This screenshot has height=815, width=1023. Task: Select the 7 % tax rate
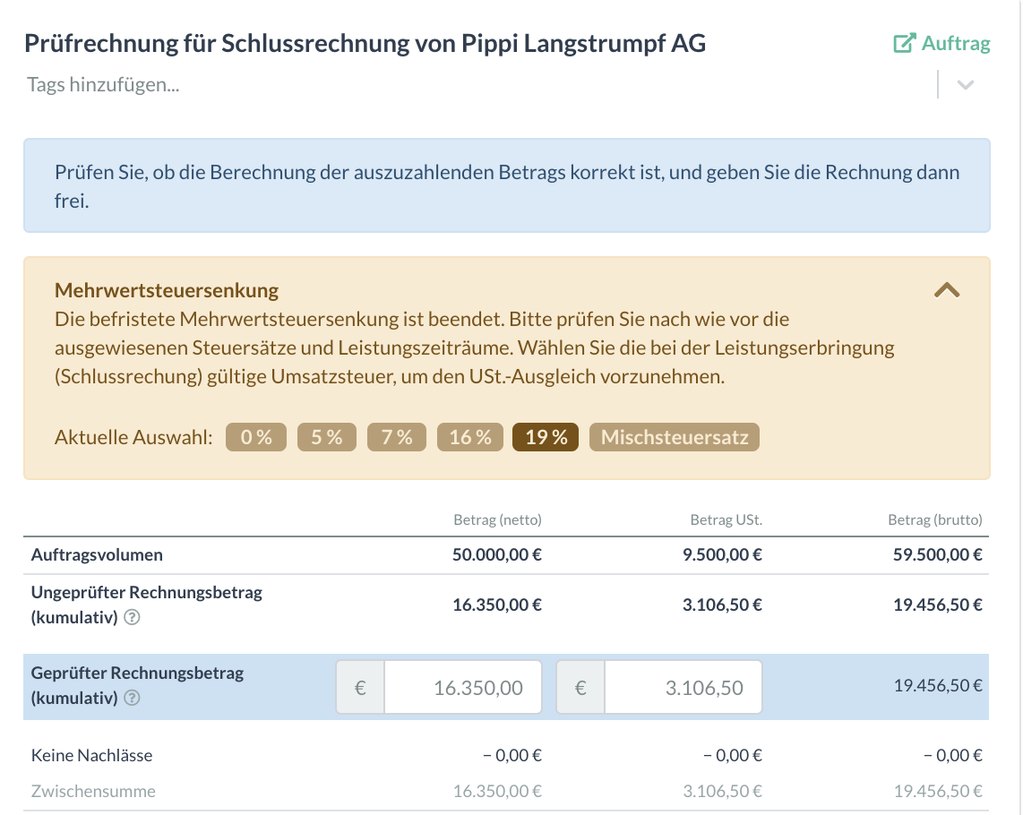(x=397, y=437)
